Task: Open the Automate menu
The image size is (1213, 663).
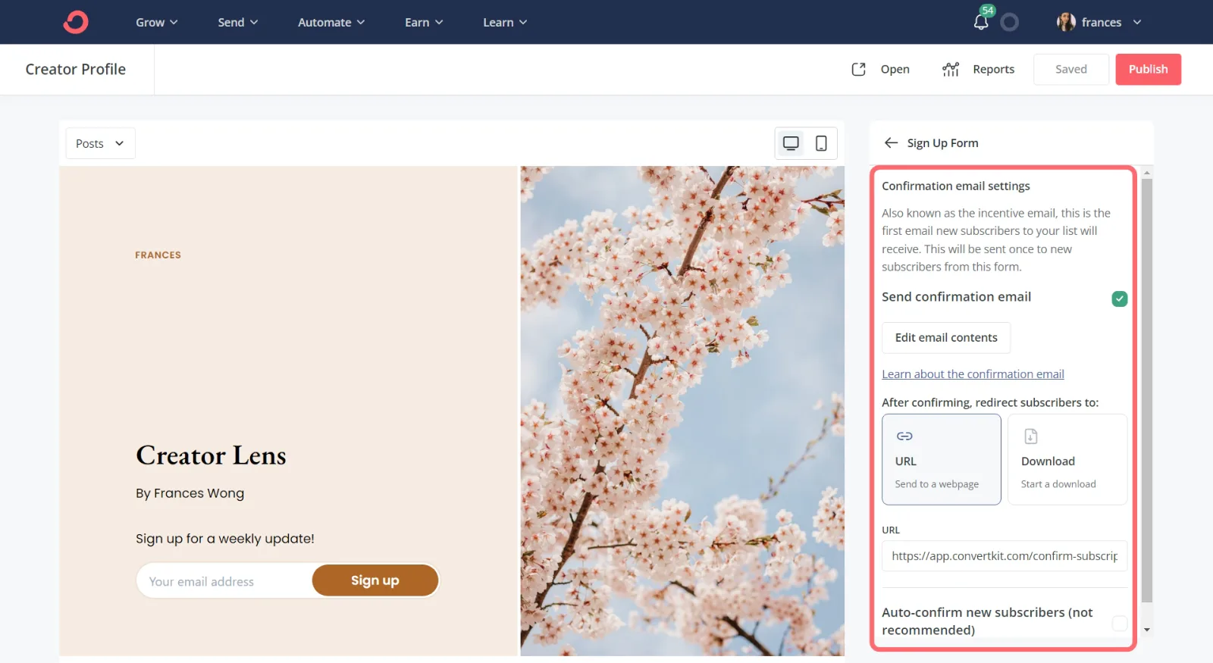Action: (x=331, y=22)
